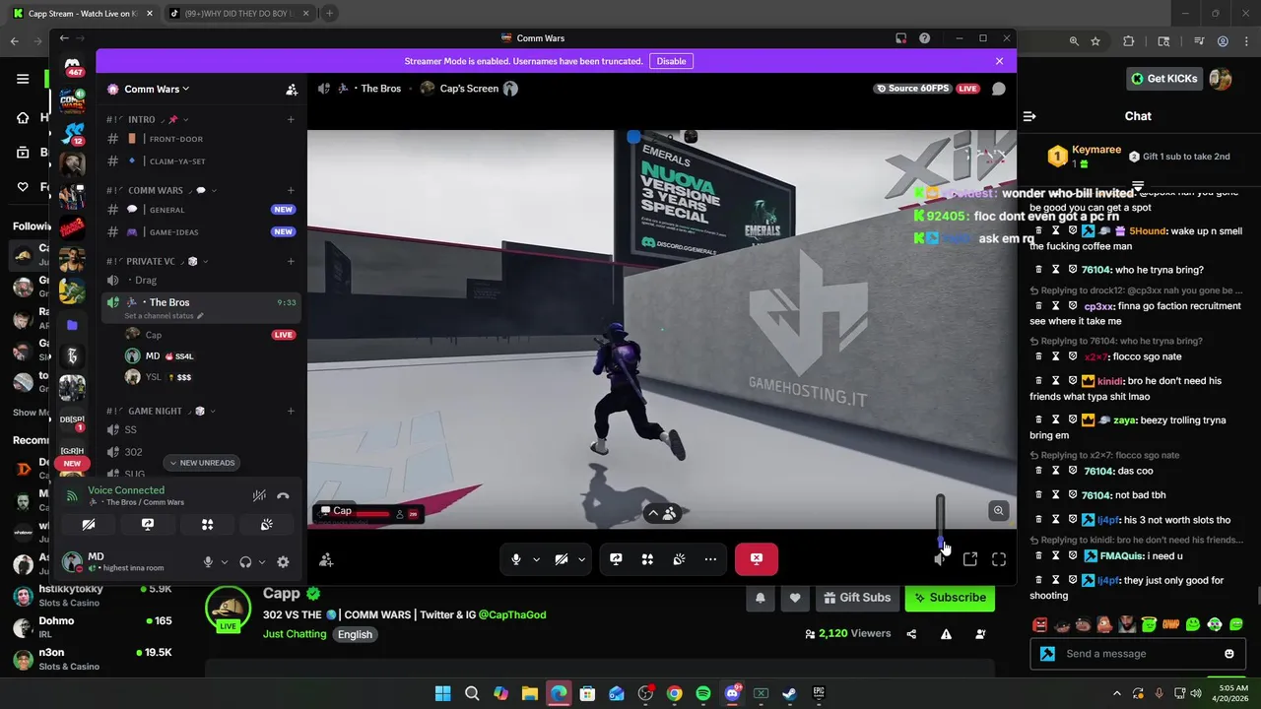Click Get KICKs button
Viewport: 1261px width, 709px height.
[x=1163, y=79]
